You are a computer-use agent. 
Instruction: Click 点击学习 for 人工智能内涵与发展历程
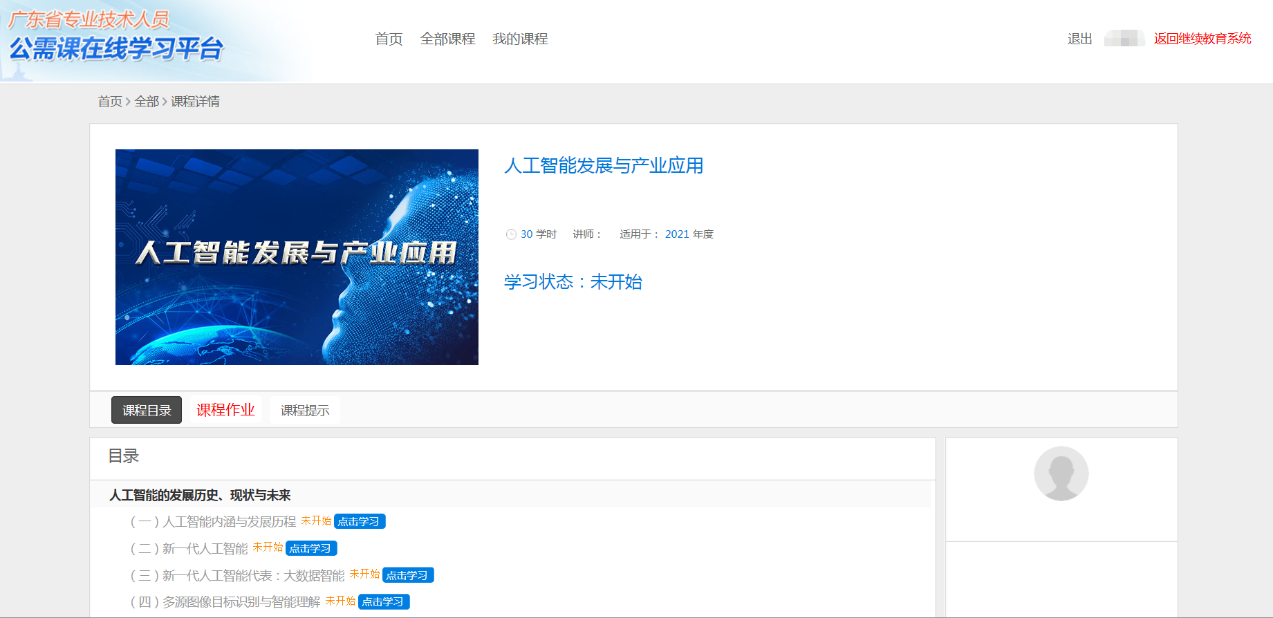coord(360,522)
